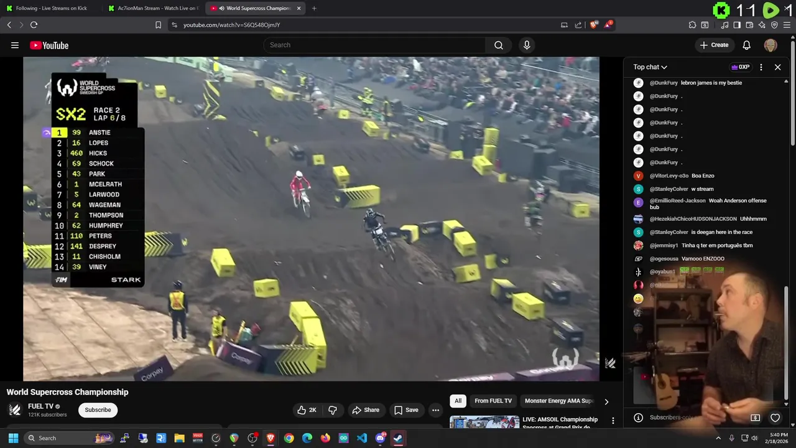This screenshot has height=448, width=796.
Task: Open the Share dialog for the video
Action: (365, 410)
